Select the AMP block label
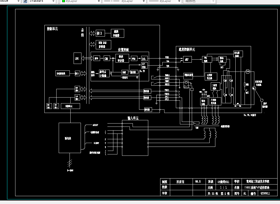The width and height of the screenshot is (280, 204). tap(187, 59)
